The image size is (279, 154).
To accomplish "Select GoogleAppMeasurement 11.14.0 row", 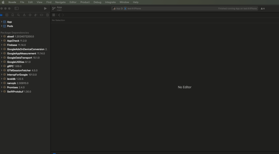I will pyautogui.click(x=25, y=54).
